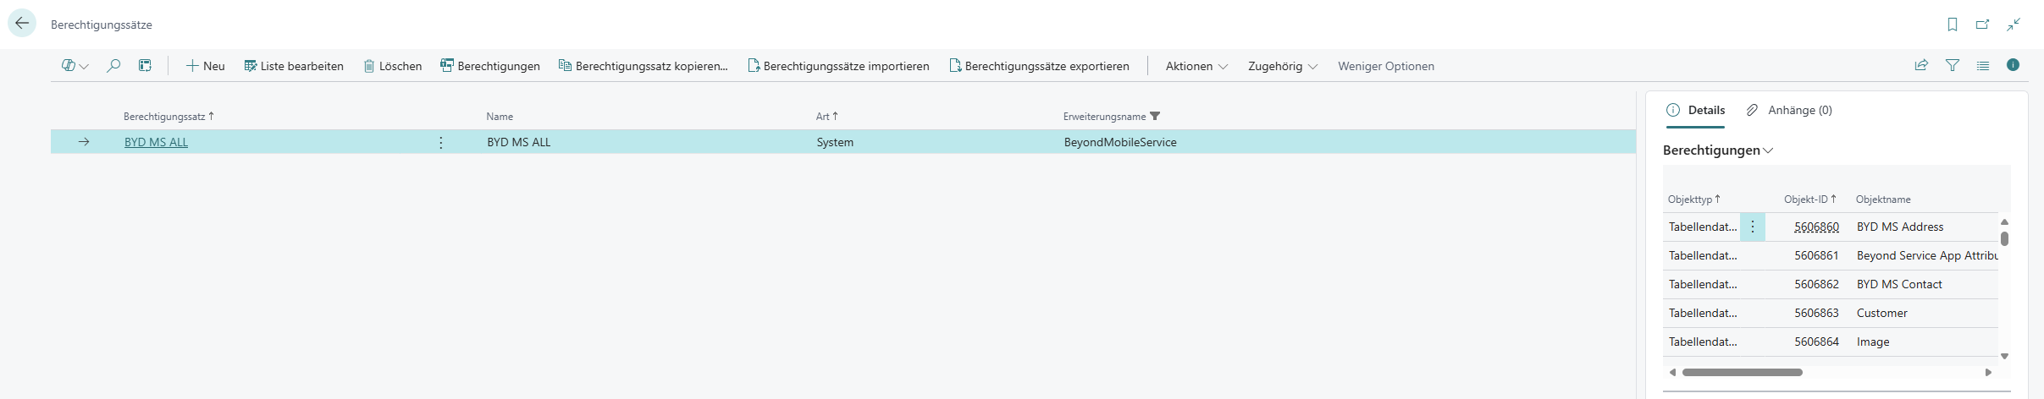Open the search magnifier icon
Image resolution: width=2044 pixels, height=399 pixels.
click(113, 66)
